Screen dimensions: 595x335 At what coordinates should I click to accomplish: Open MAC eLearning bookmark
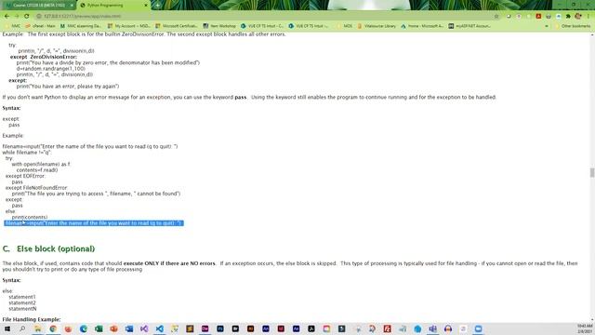[x=81, y=26]
